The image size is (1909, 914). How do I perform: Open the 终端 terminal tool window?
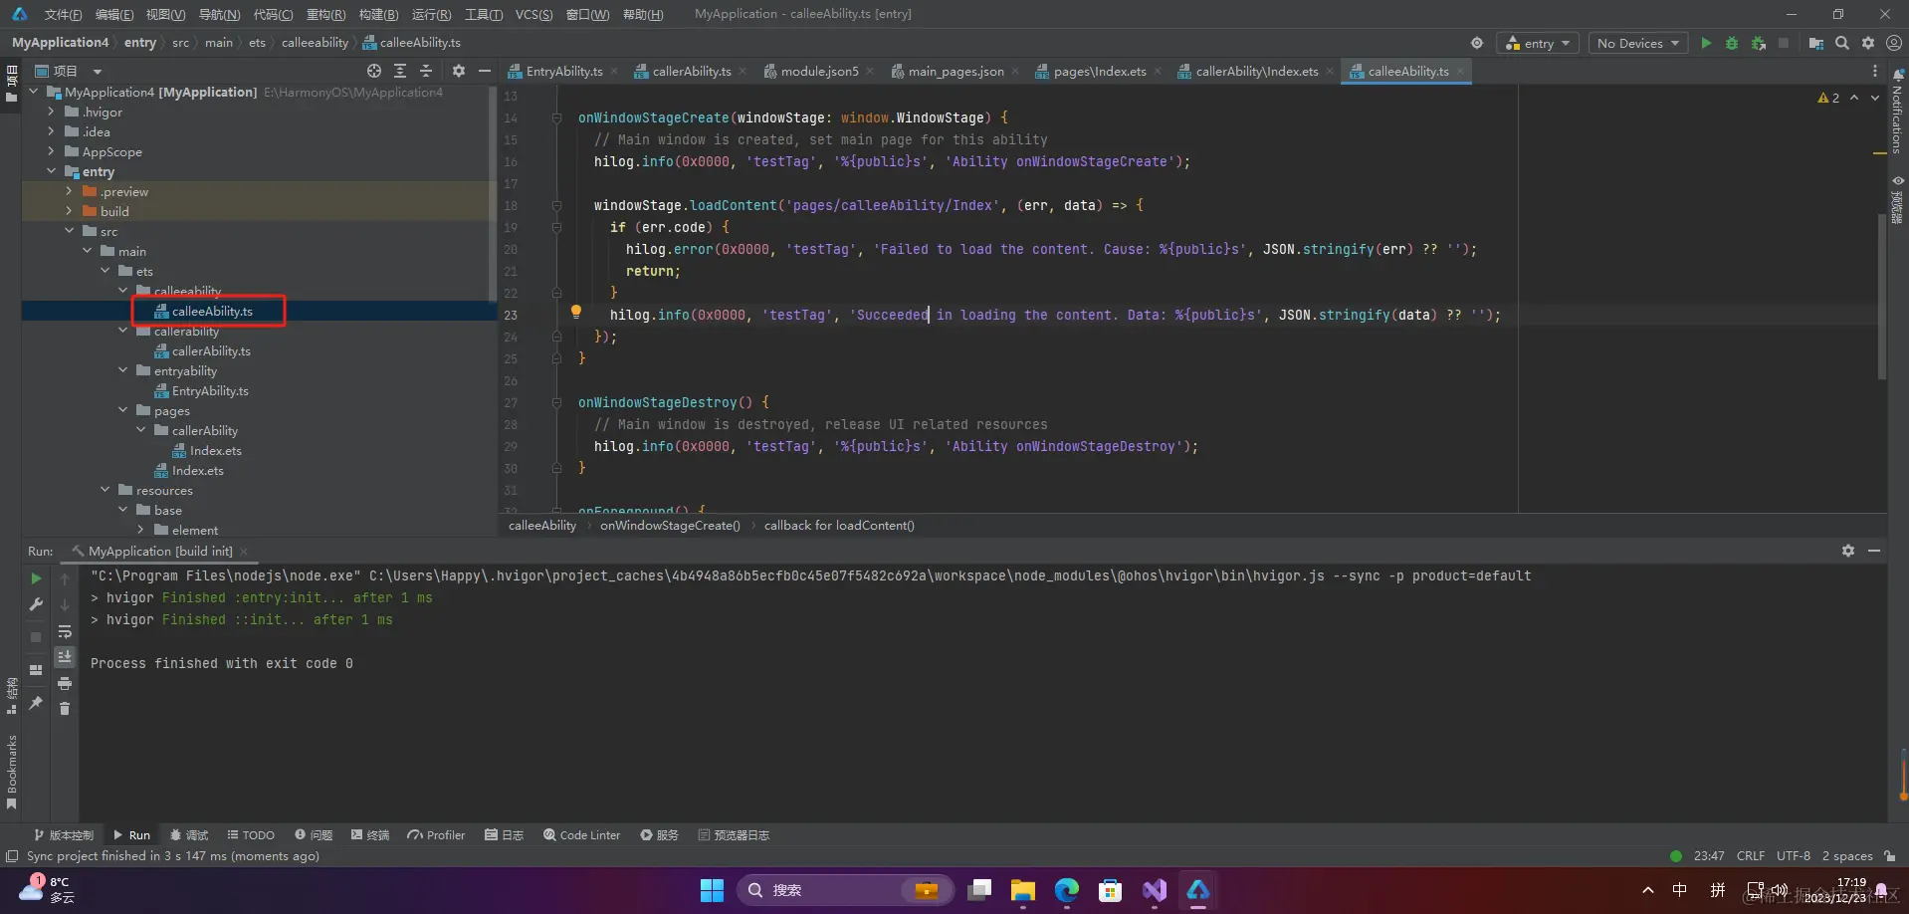pos(370,835)
